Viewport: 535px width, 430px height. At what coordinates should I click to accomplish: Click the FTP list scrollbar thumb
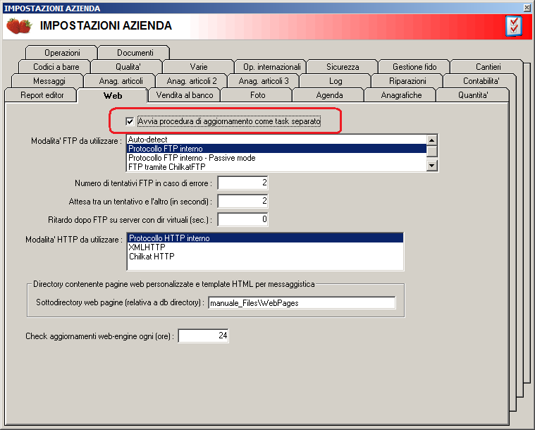click(x=432, y=151)
